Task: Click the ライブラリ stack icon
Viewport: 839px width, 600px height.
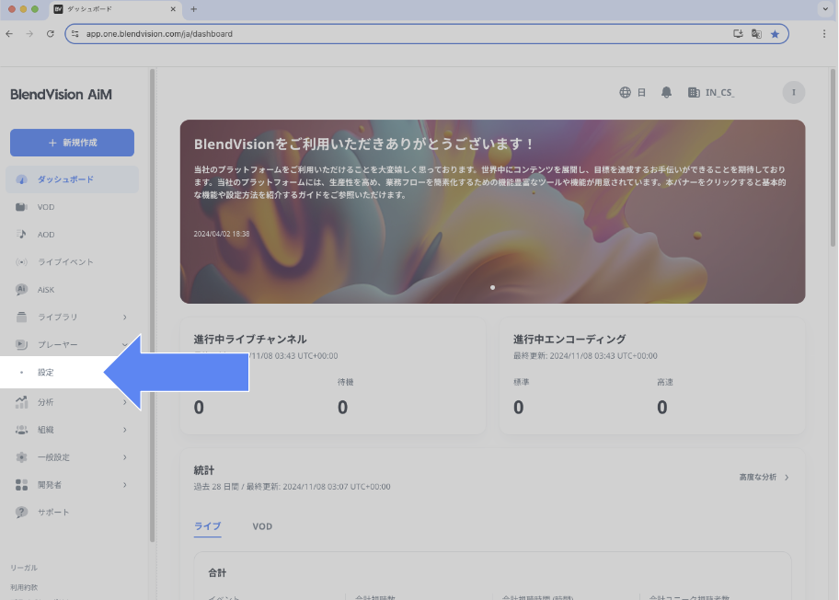Action: click(x=21, y=317)
